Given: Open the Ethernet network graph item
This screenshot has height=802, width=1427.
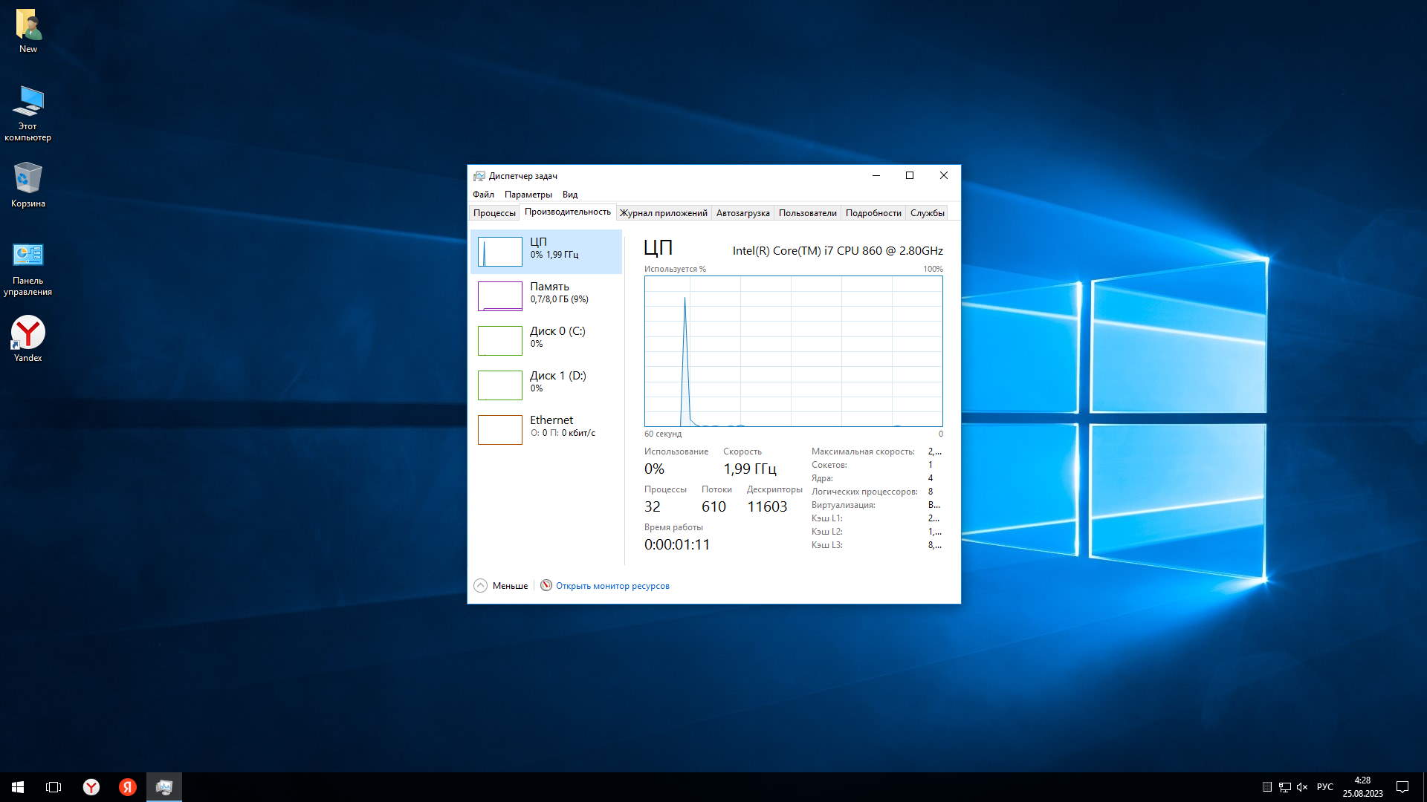Looking at the screenshot, I should pos(499,430).
